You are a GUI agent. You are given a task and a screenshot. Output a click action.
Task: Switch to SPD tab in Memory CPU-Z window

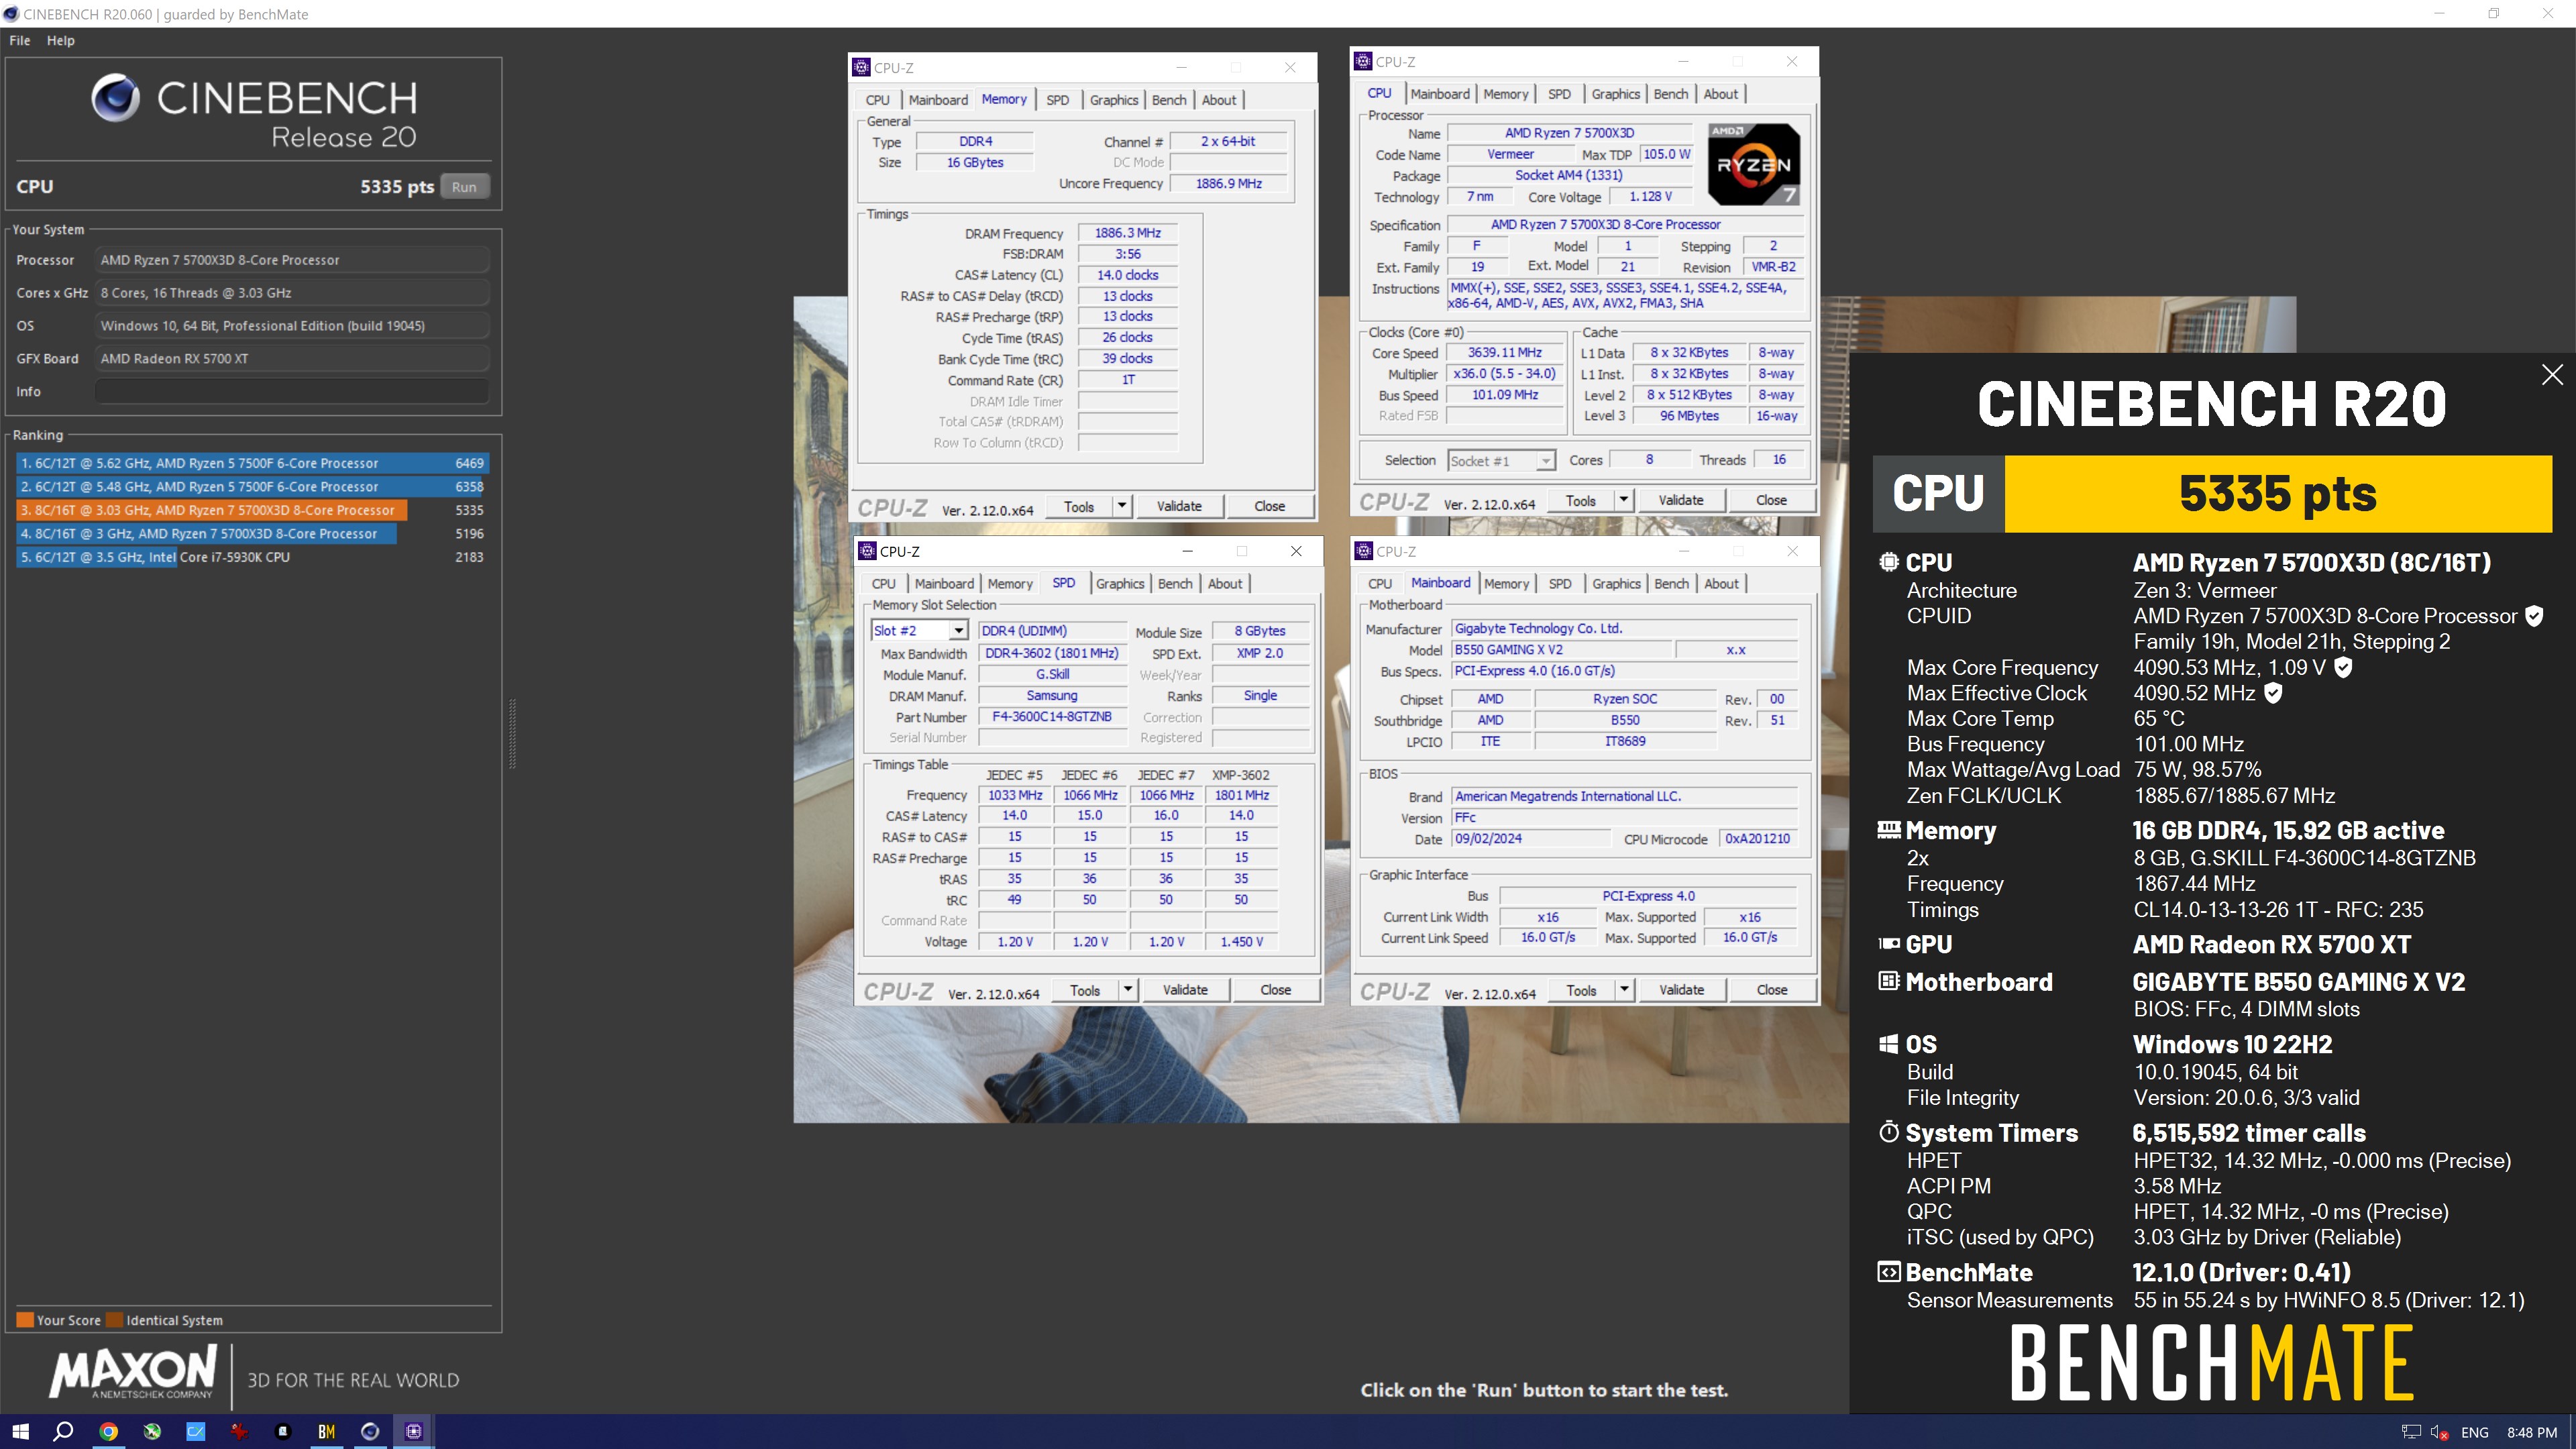pyautogui.click(x=1057, y=100)
